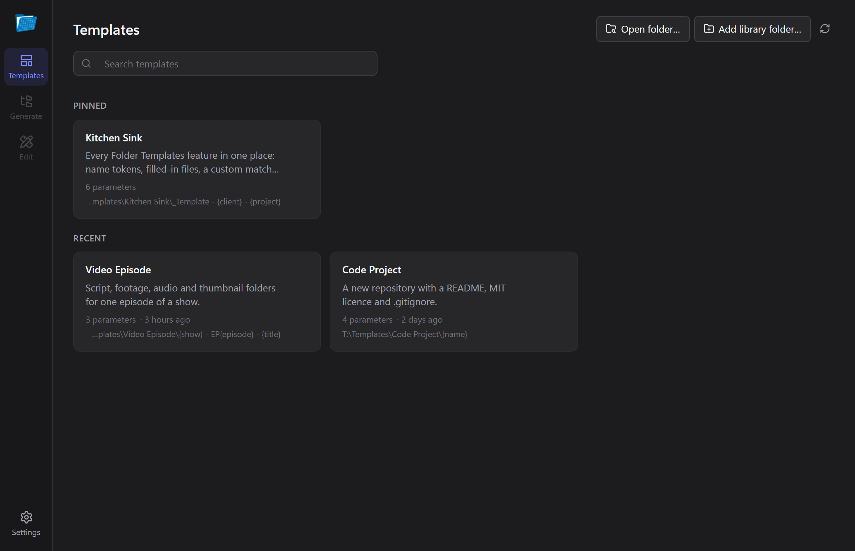Click the Video Episode template path text
Viewport: 855px width, 551px height.
pyautogui.click(x=186, y=334)
